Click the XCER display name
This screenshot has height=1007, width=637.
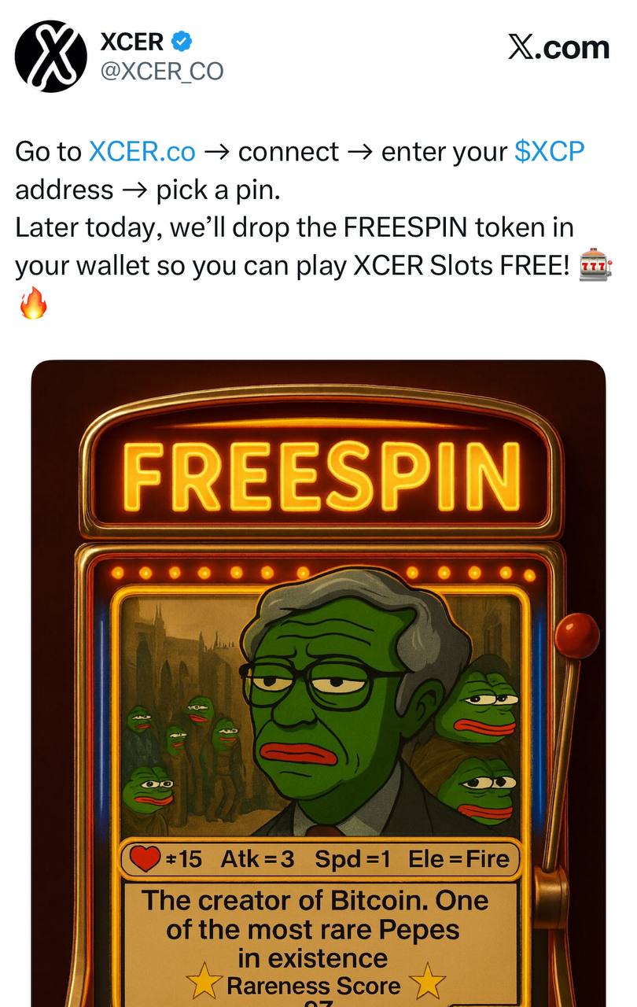(132, 42)
